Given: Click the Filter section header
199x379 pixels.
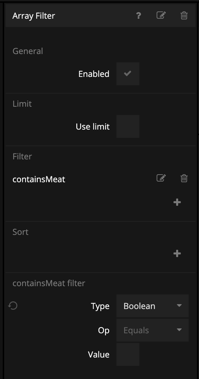Looking at the screenshot, I should (x=22, y=156).
